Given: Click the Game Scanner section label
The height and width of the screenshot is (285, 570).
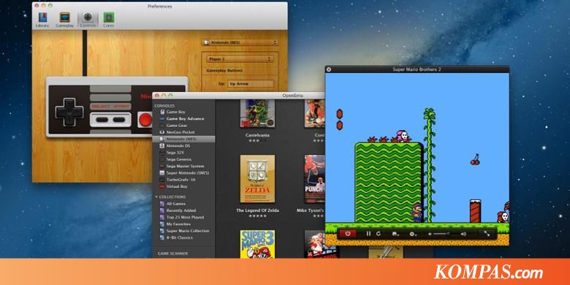Looking at the screenshot, I should (172, 253).
